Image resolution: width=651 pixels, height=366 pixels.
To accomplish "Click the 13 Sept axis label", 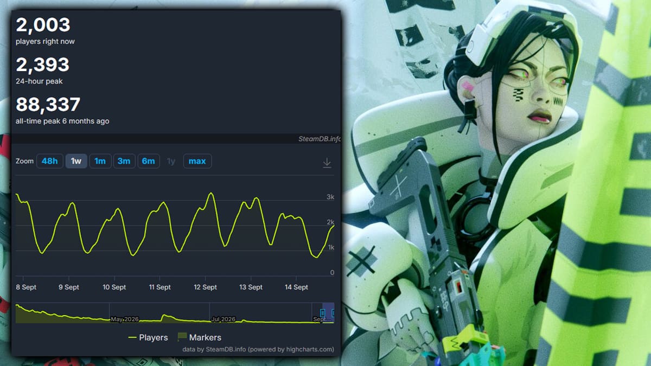I will pos(251,287).
